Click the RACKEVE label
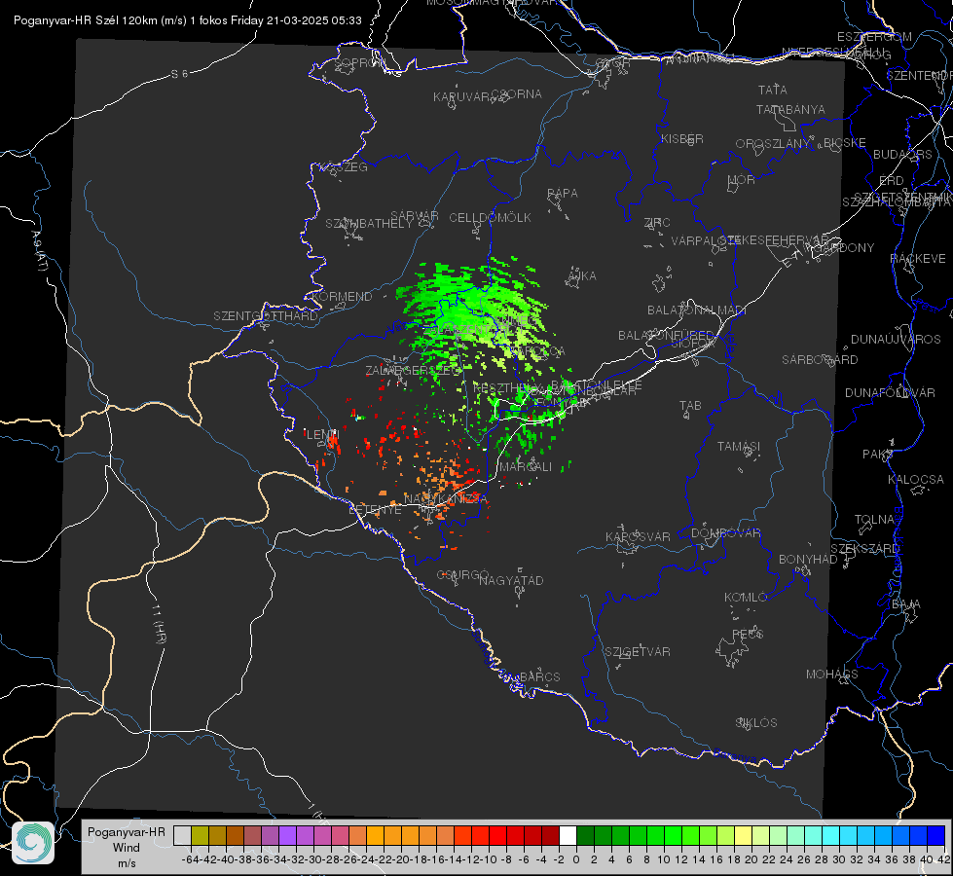 tap(918, 258)
